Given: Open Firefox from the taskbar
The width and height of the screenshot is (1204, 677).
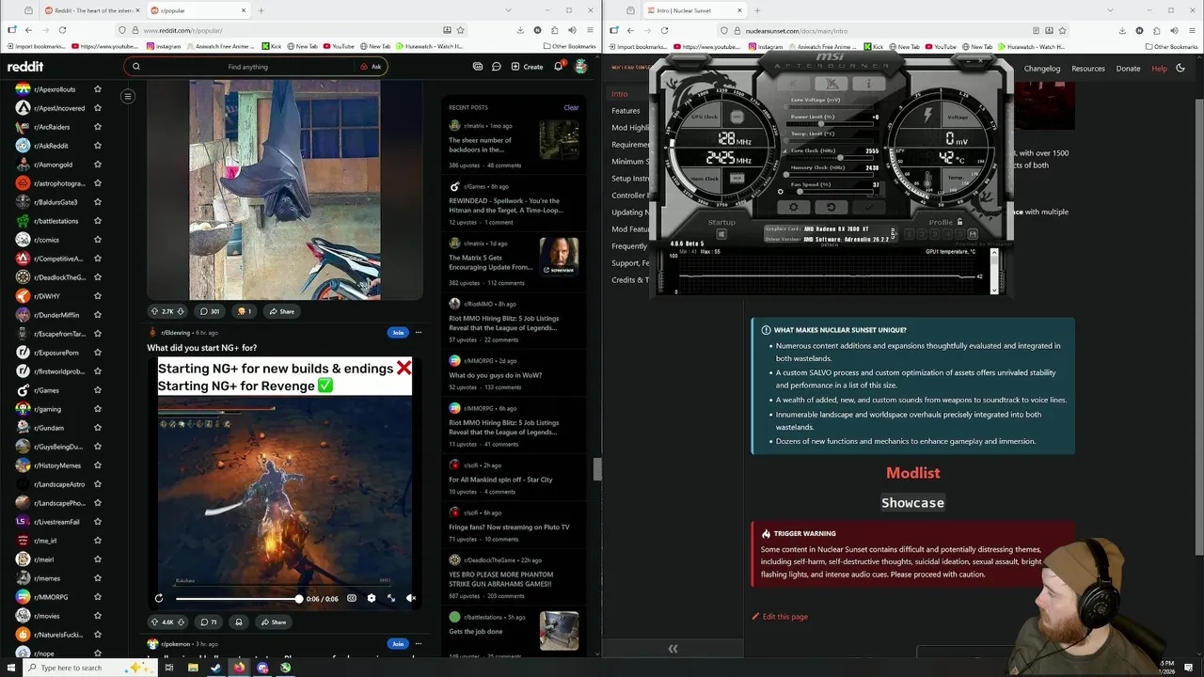Looking at the screenshot, I should click(239, 668).
